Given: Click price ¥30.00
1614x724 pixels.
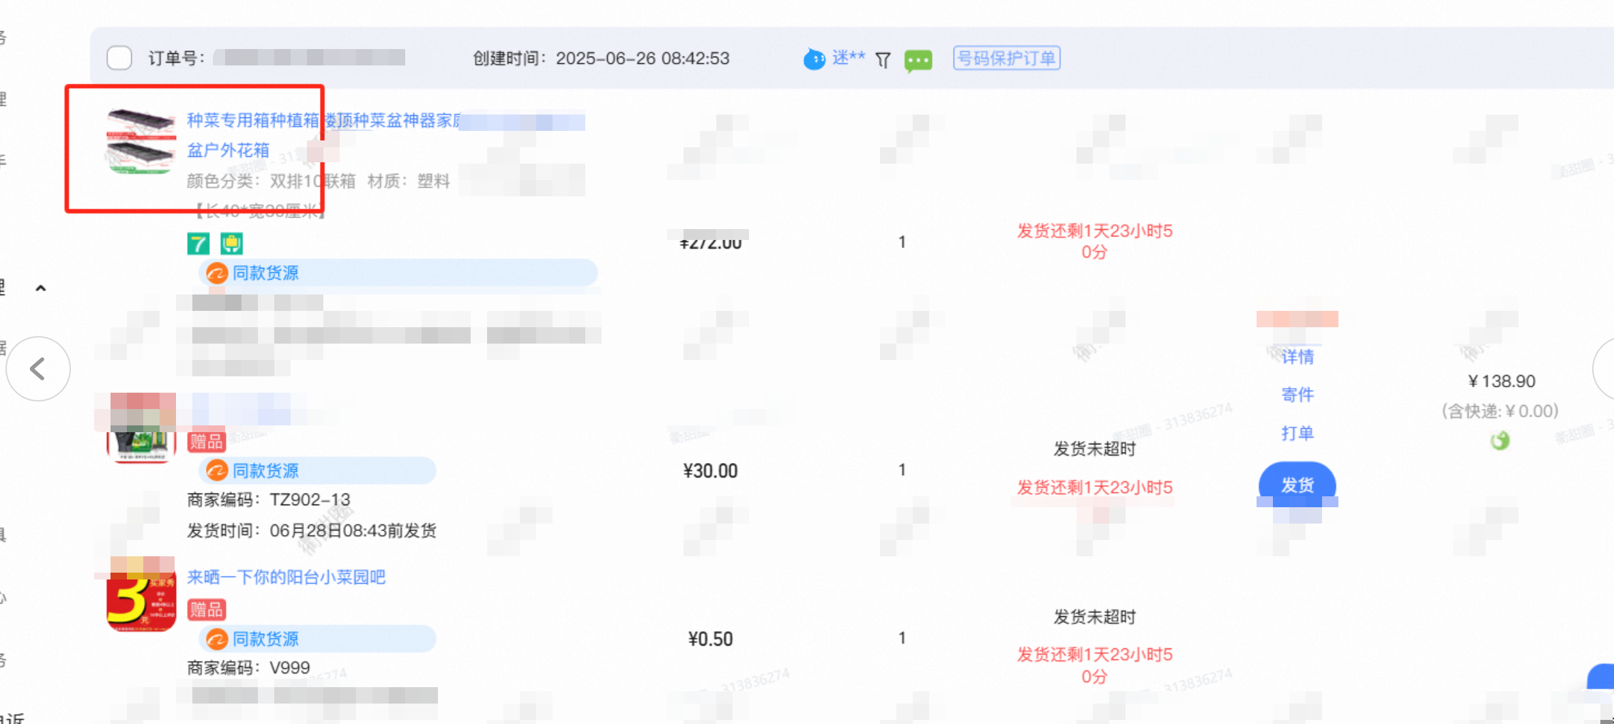Looking at the screenshot, I should [x=710, y=471].
